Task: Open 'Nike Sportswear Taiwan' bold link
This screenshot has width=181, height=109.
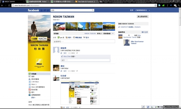Action: (137, 43)
